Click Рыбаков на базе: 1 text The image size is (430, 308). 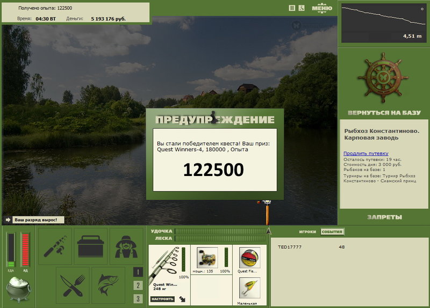(x=364, y=170)
